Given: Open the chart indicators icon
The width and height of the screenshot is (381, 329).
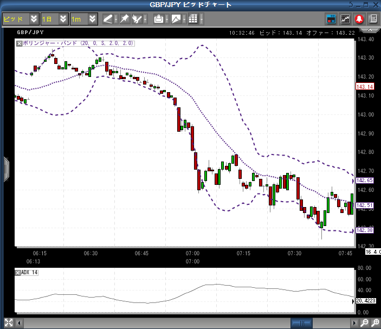Looking at the screenshot, I should (x=345, y=19).
